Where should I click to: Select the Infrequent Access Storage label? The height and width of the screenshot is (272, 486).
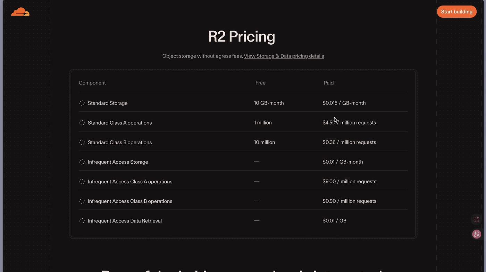[x=118, y=162]
